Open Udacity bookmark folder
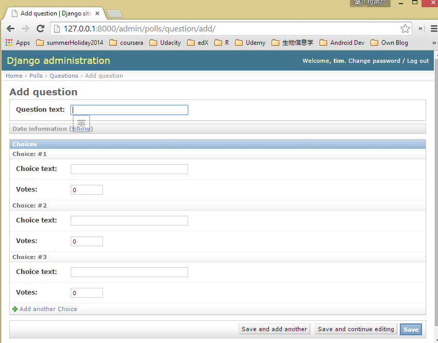 [165, 43]
